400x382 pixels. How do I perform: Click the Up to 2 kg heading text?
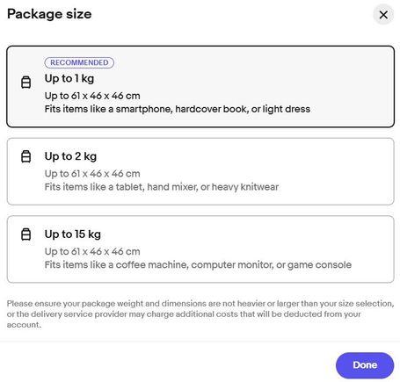click(70, 156)
